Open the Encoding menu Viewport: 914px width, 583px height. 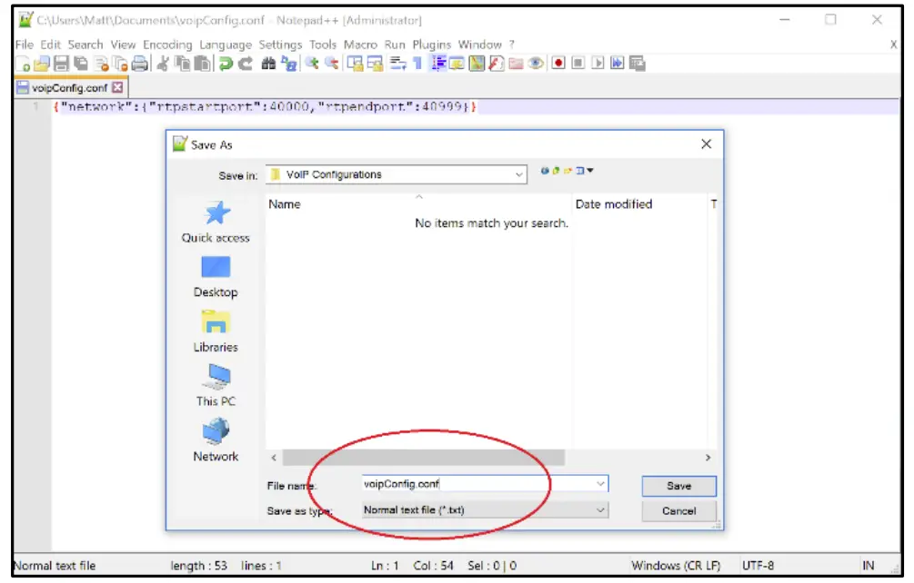click(x=167, y=44)
